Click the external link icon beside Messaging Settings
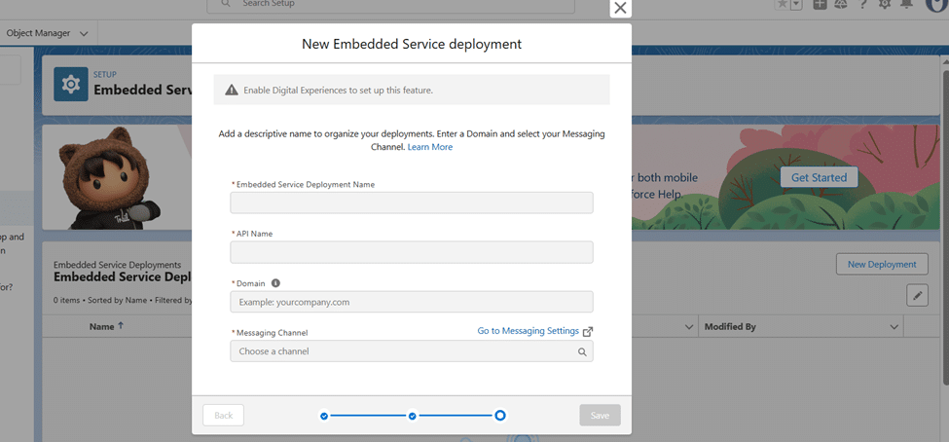The width and height of the screenshot is (949, 442). [x=588, y=332]
